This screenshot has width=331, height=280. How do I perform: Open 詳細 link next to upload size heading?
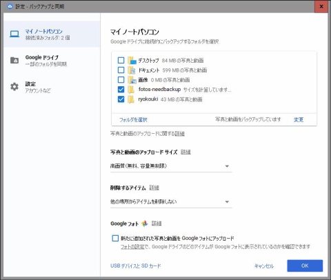click(185, 152)
